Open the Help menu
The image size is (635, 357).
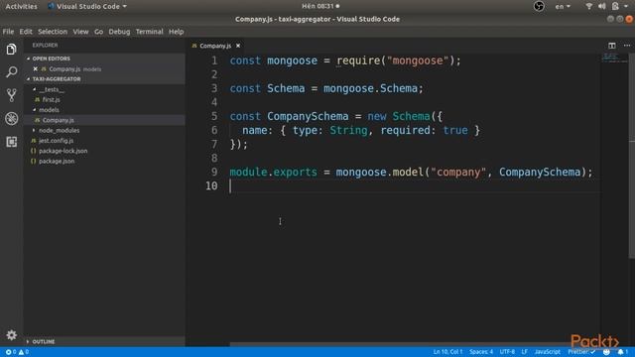point(177,32)
